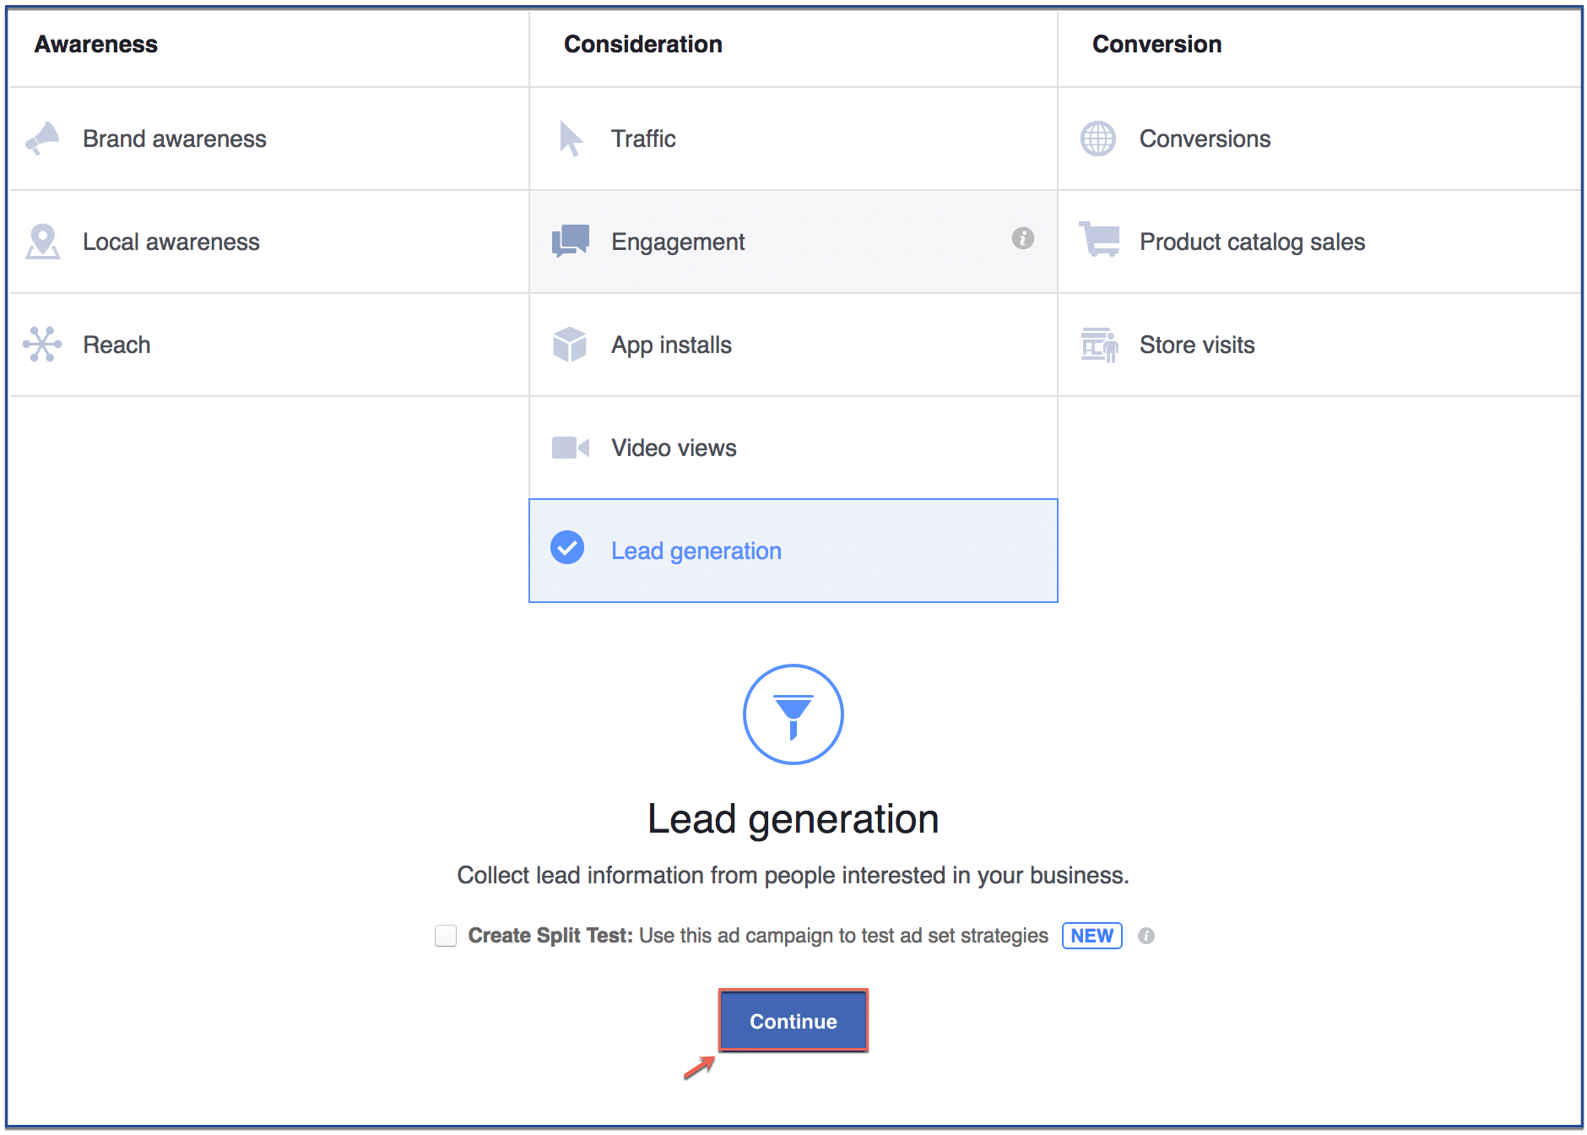The image size is (1587, 1135).
Task: Select the Store visits objective
Action: click(x=1319, y=345)
